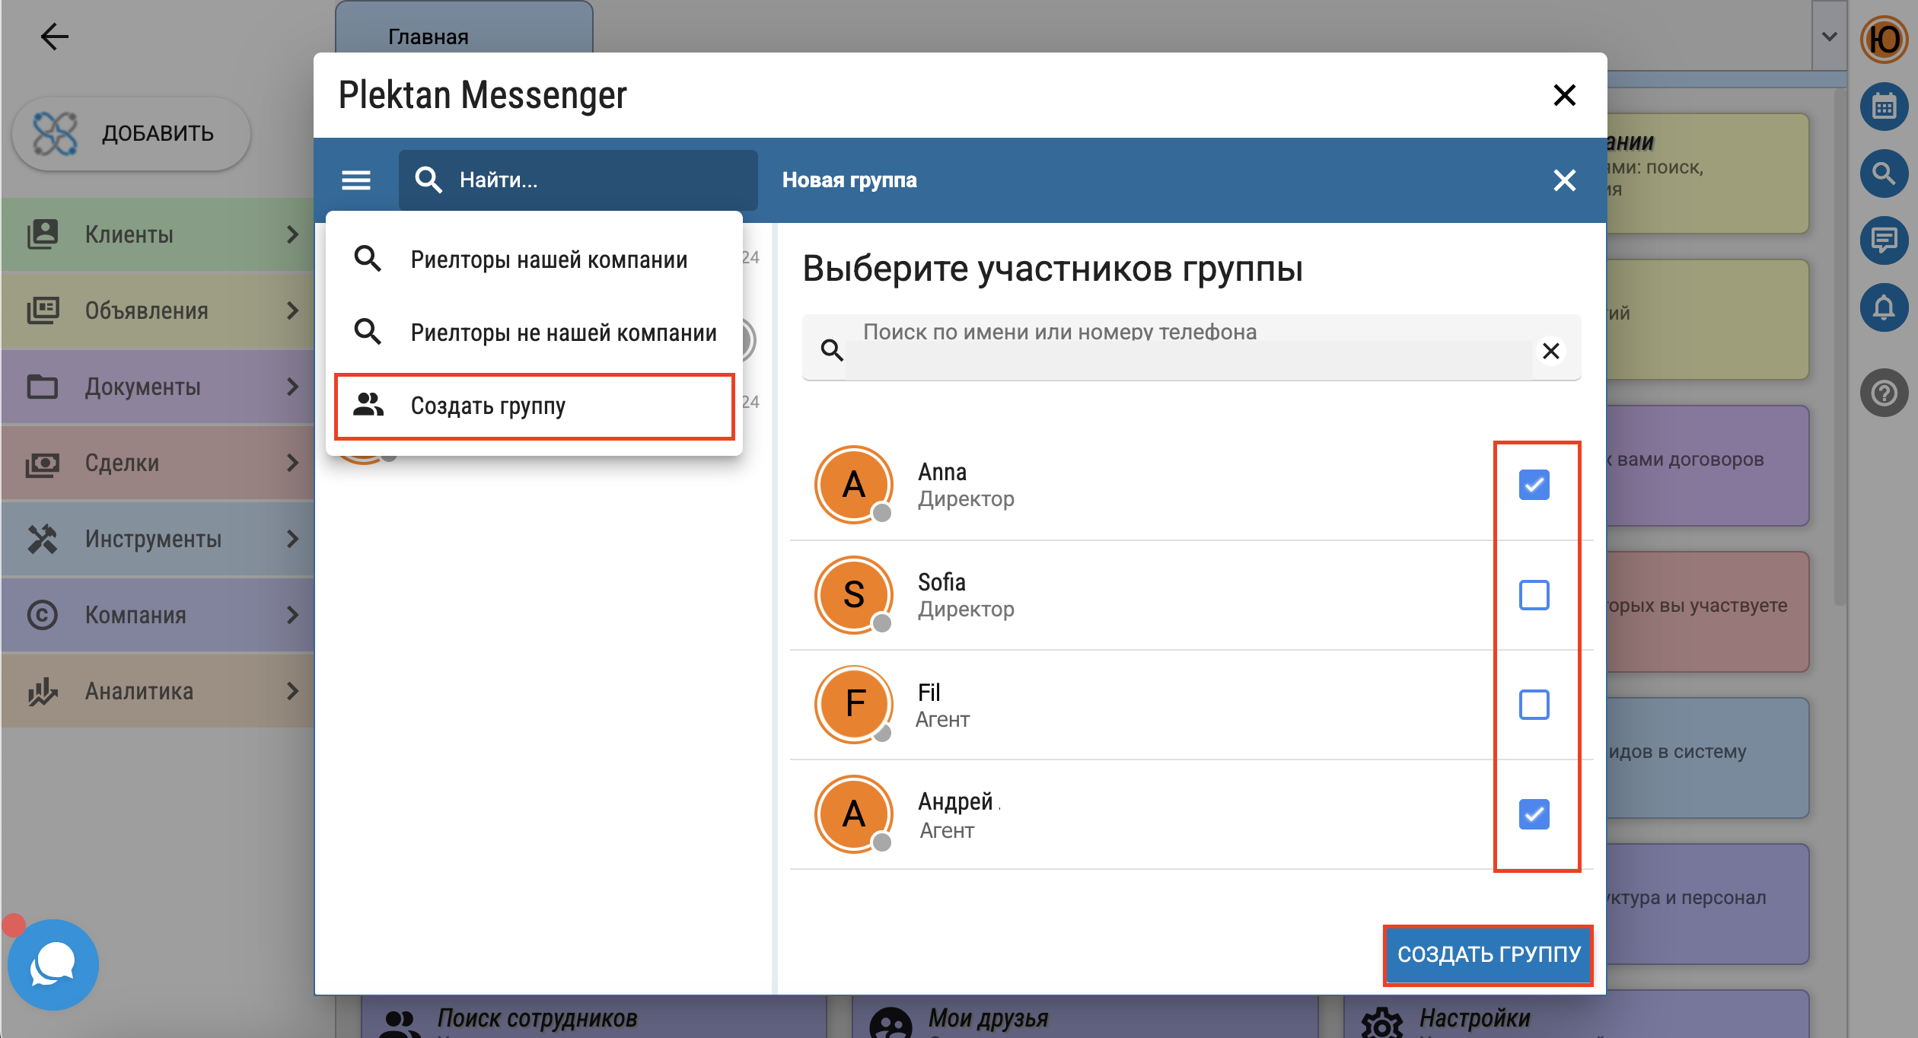Open the Plektan Messenger hamburger menu

(356, 180)
